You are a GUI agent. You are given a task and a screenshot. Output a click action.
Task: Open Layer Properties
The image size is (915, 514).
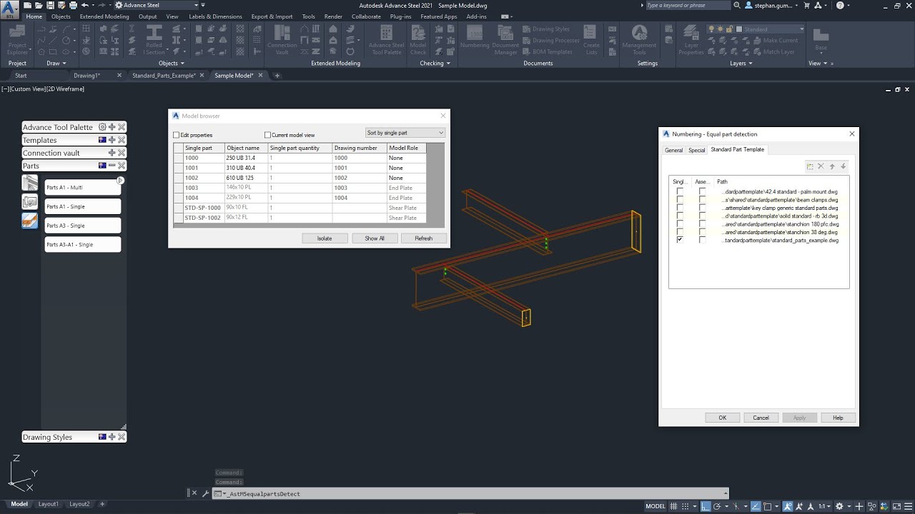pyautogui.click(x=691, y=39)
